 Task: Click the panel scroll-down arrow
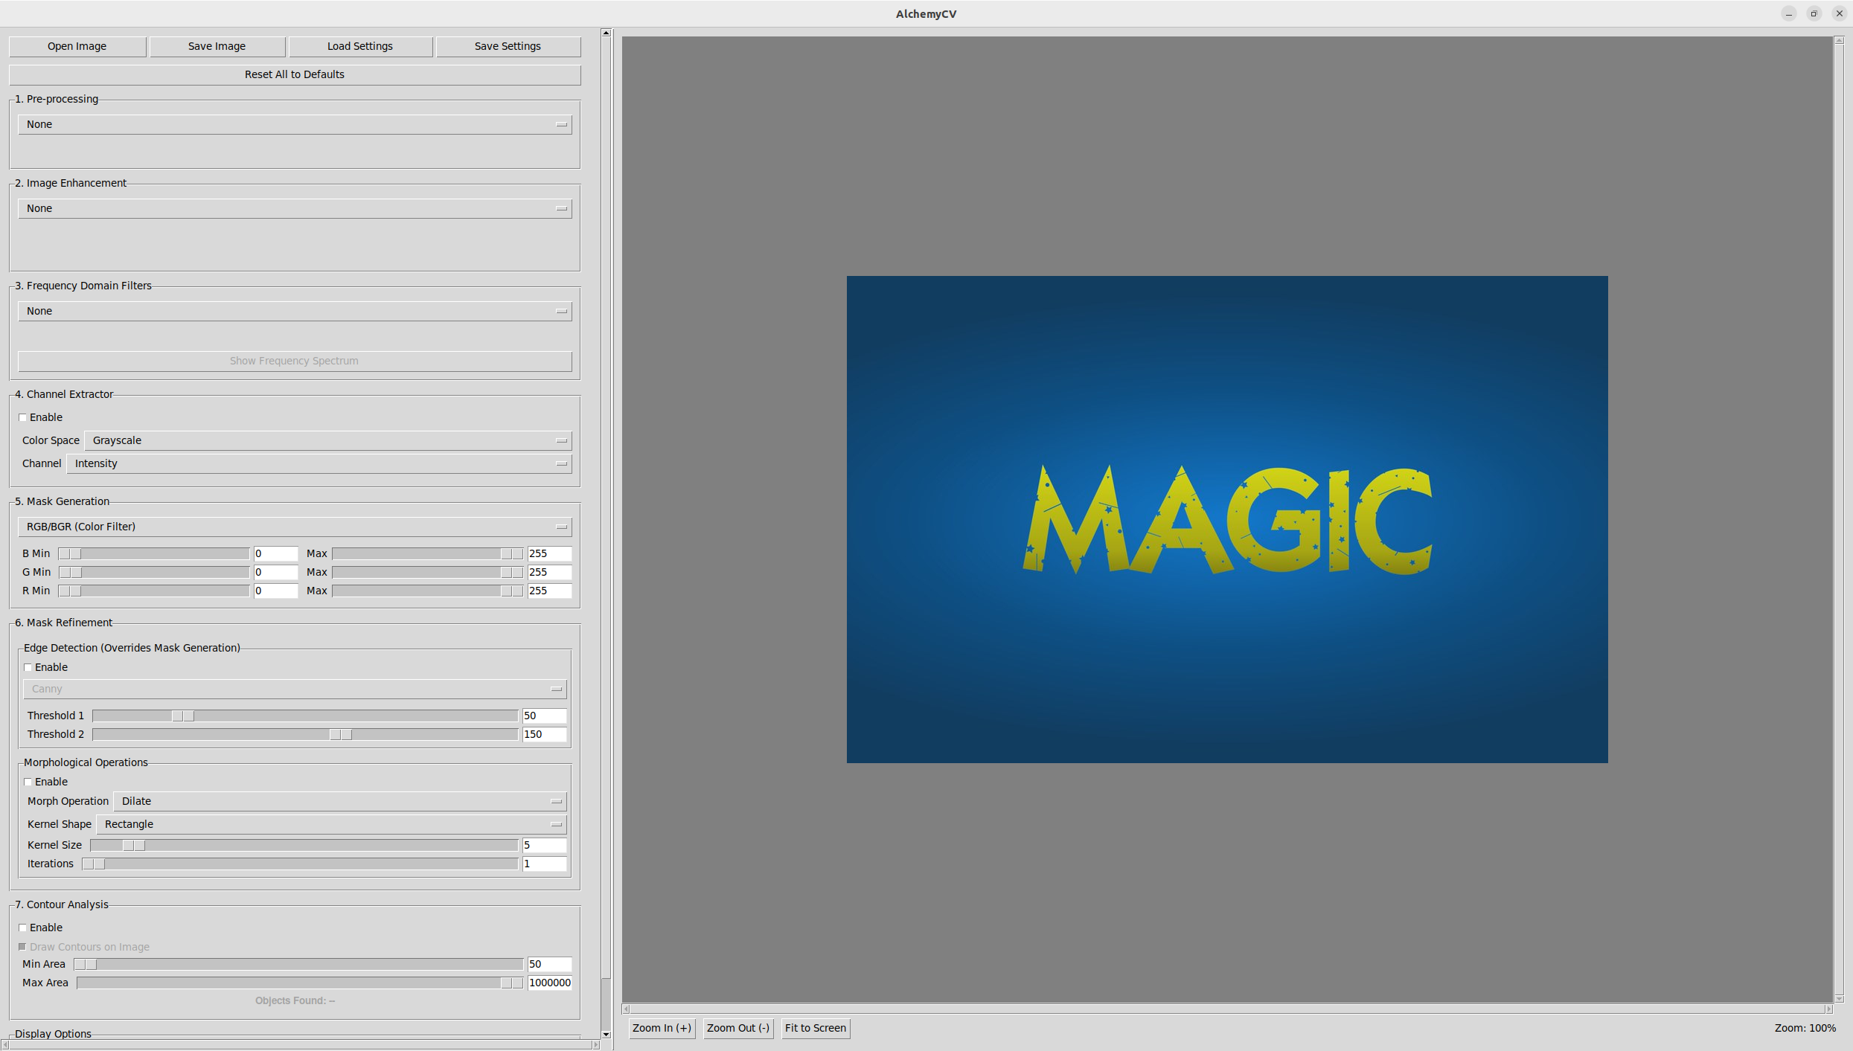click(606, 1034)
